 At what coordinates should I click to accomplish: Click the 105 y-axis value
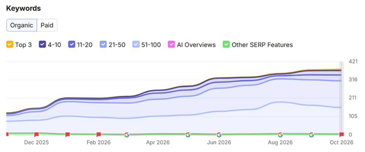(353, 116)
